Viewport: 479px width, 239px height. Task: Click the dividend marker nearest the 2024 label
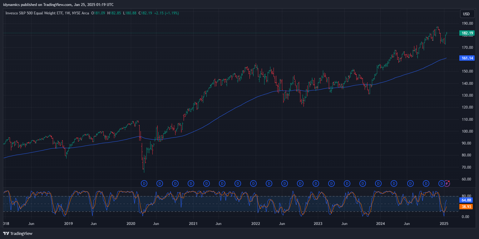(378, 183)
